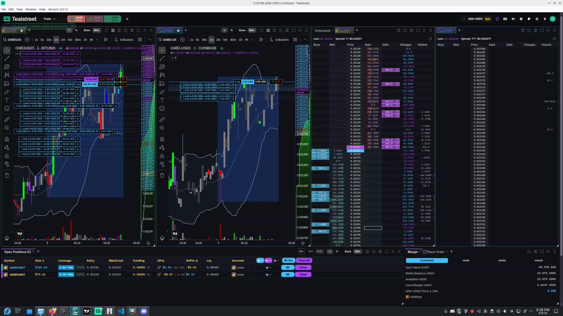Click the BE ALL button

click(x=288, y=260)
